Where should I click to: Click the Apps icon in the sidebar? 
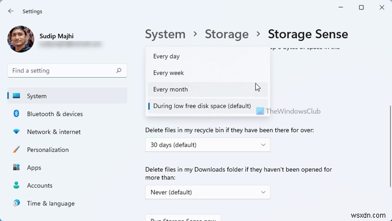(x=16, y=167)
